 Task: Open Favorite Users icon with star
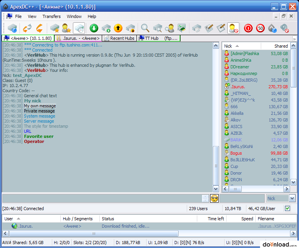tap(66, 28)
